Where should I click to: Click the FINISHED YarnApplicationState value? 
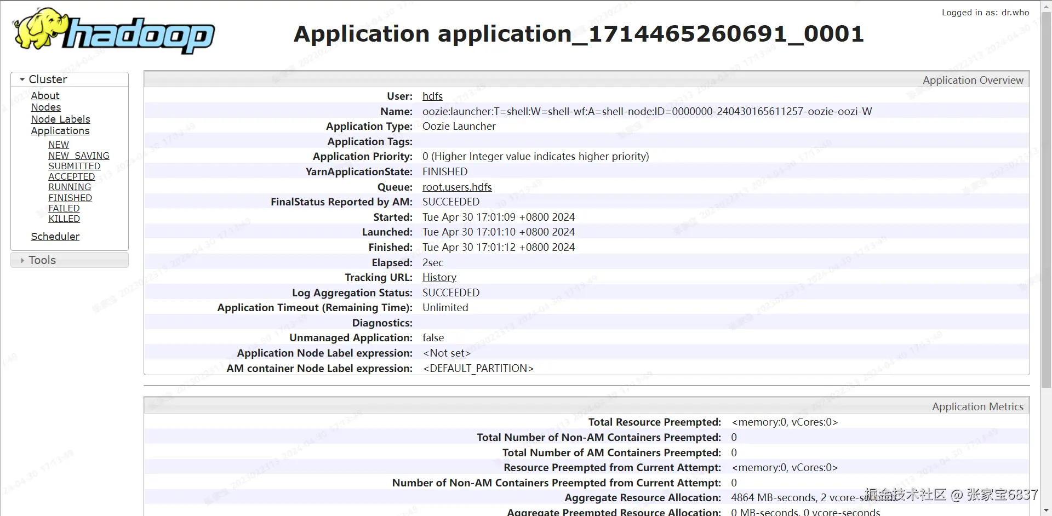point(445,172)
